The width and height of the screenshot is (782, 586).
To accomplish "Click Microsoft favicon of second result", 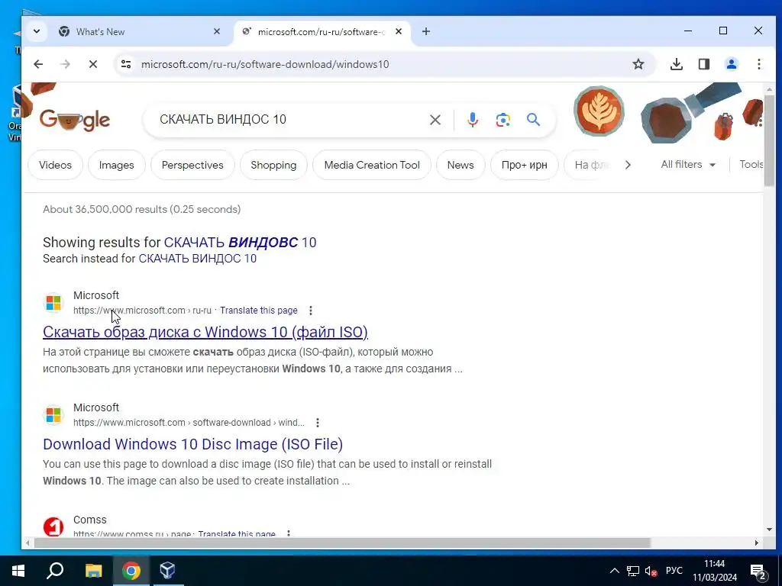I will [x=53, y=414].
